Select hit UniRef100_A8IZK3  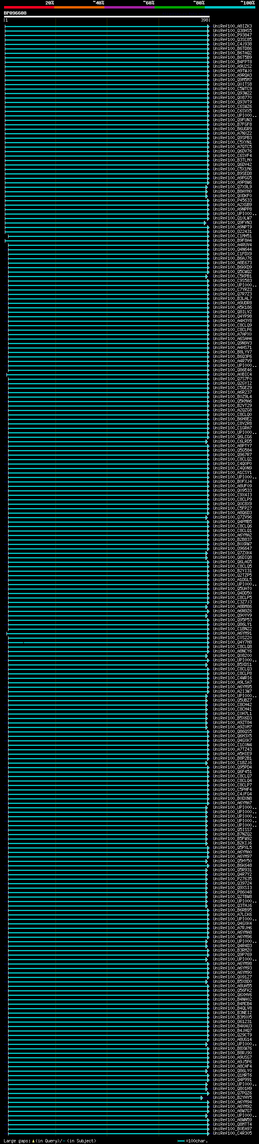[x=232, y=26]
